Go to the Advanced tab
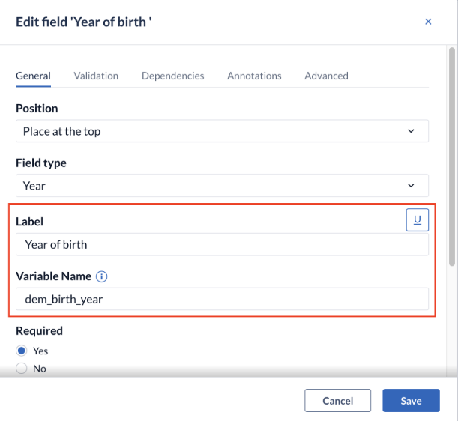Viewport: 458px width, 421px height. (x=326, y=76)
